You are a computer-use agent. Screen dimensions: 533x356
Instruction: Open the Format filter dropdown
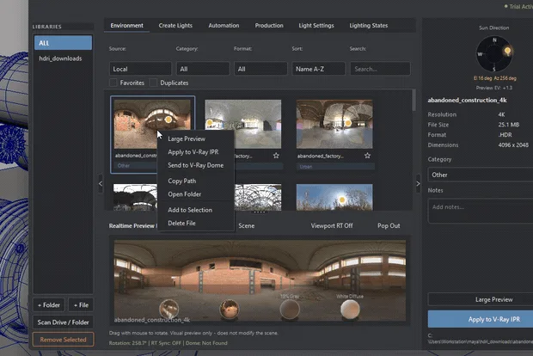click(260, 69)
